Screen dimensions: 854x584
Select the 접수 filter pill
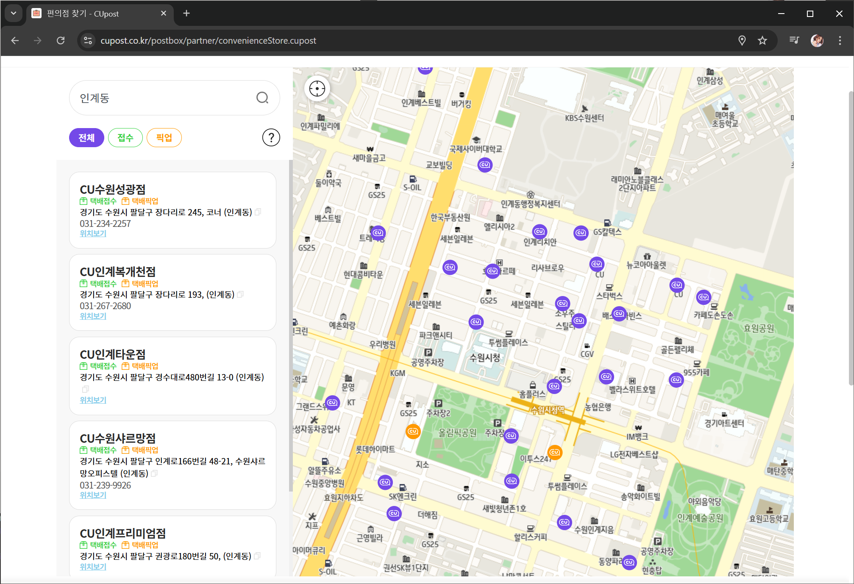(x=125, y=138)
